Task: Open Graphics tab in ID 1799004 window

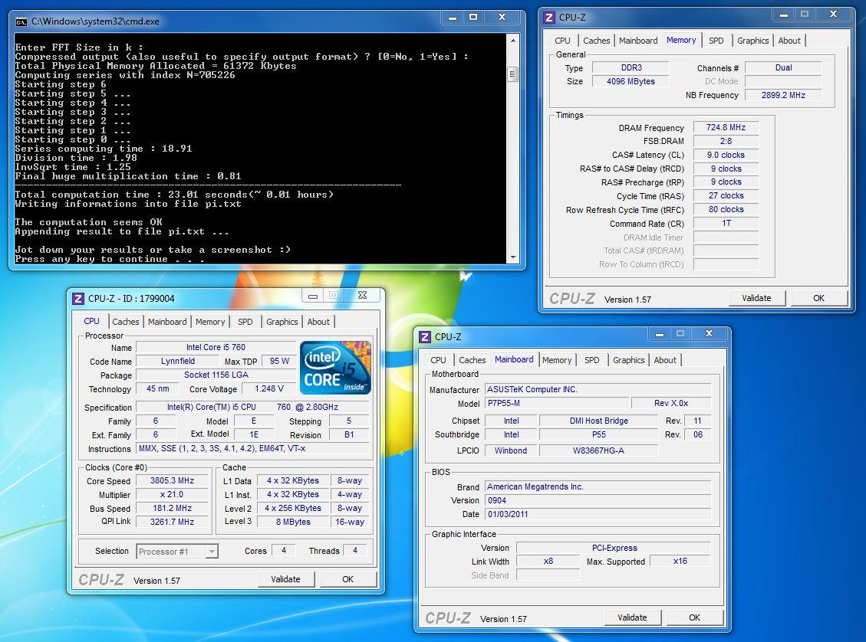Action: tap(282, 322)
